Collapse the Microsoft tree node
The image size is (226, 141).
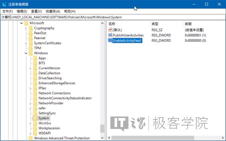point(21,23)
